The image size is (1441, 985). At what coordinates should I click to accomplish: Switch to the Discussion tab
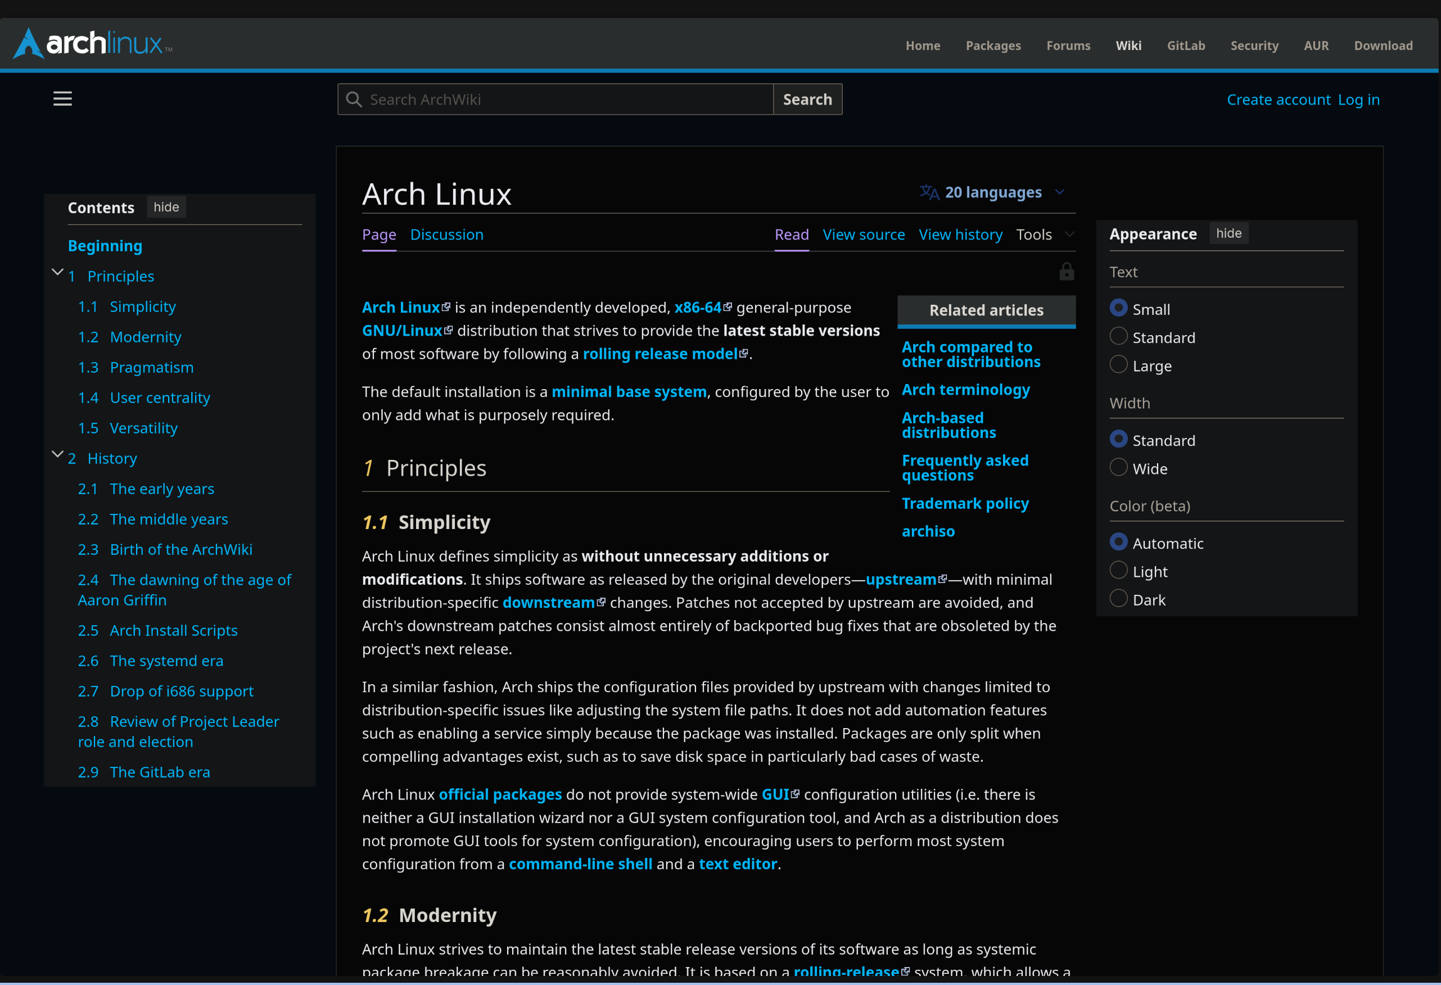[x=446, y=235]
